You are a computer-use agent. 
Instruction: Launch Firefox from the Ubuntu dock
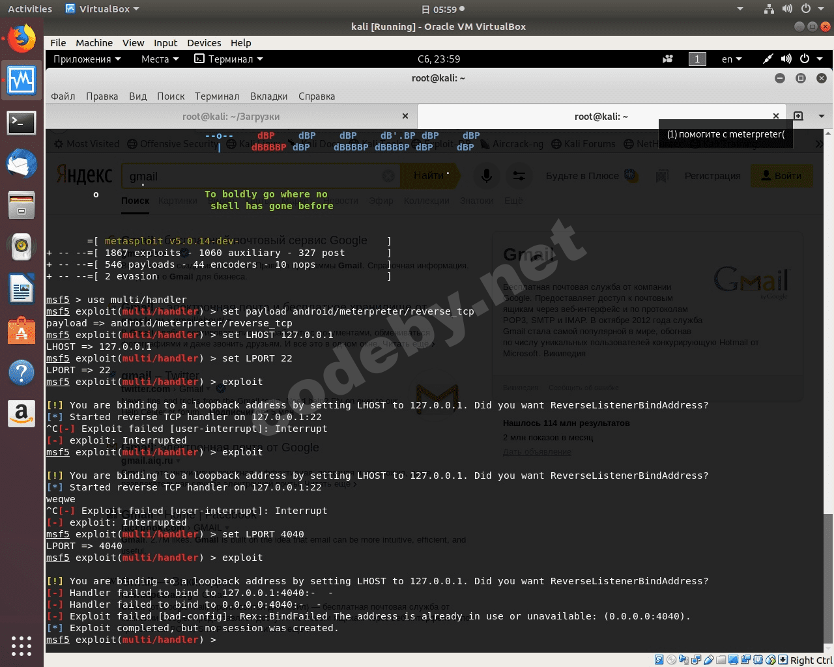point(22,39)
